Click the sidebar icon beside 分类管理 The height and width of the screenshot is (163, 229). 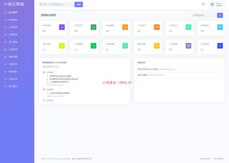tap(6, 27)
